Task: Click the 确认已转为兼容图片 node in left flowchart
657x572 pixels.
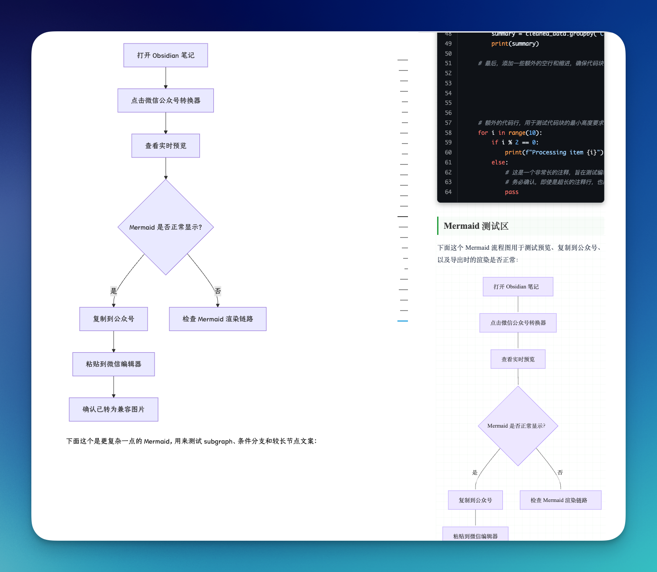Action: coord(114,409)
